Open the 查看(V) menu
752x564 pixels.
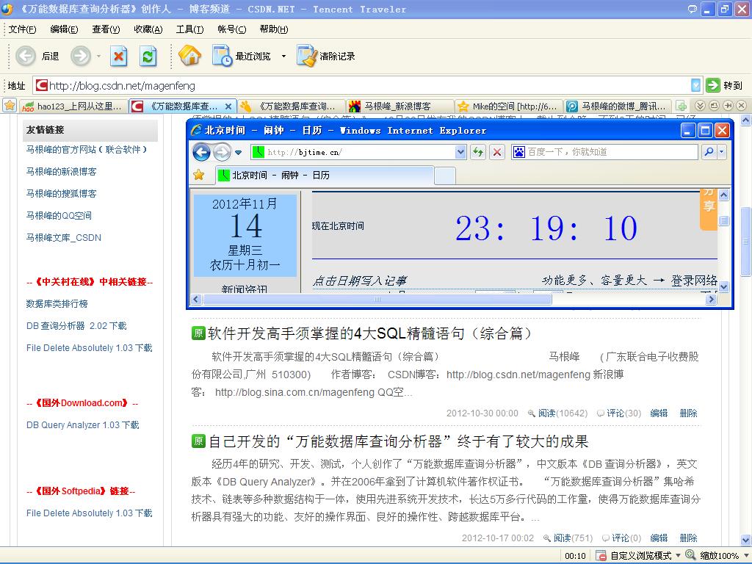pos(106,29)
